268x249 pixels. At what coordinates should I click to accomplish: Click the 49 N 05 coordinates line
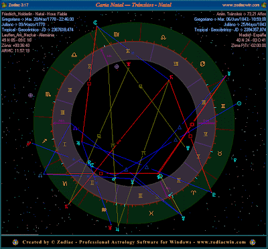17,40
